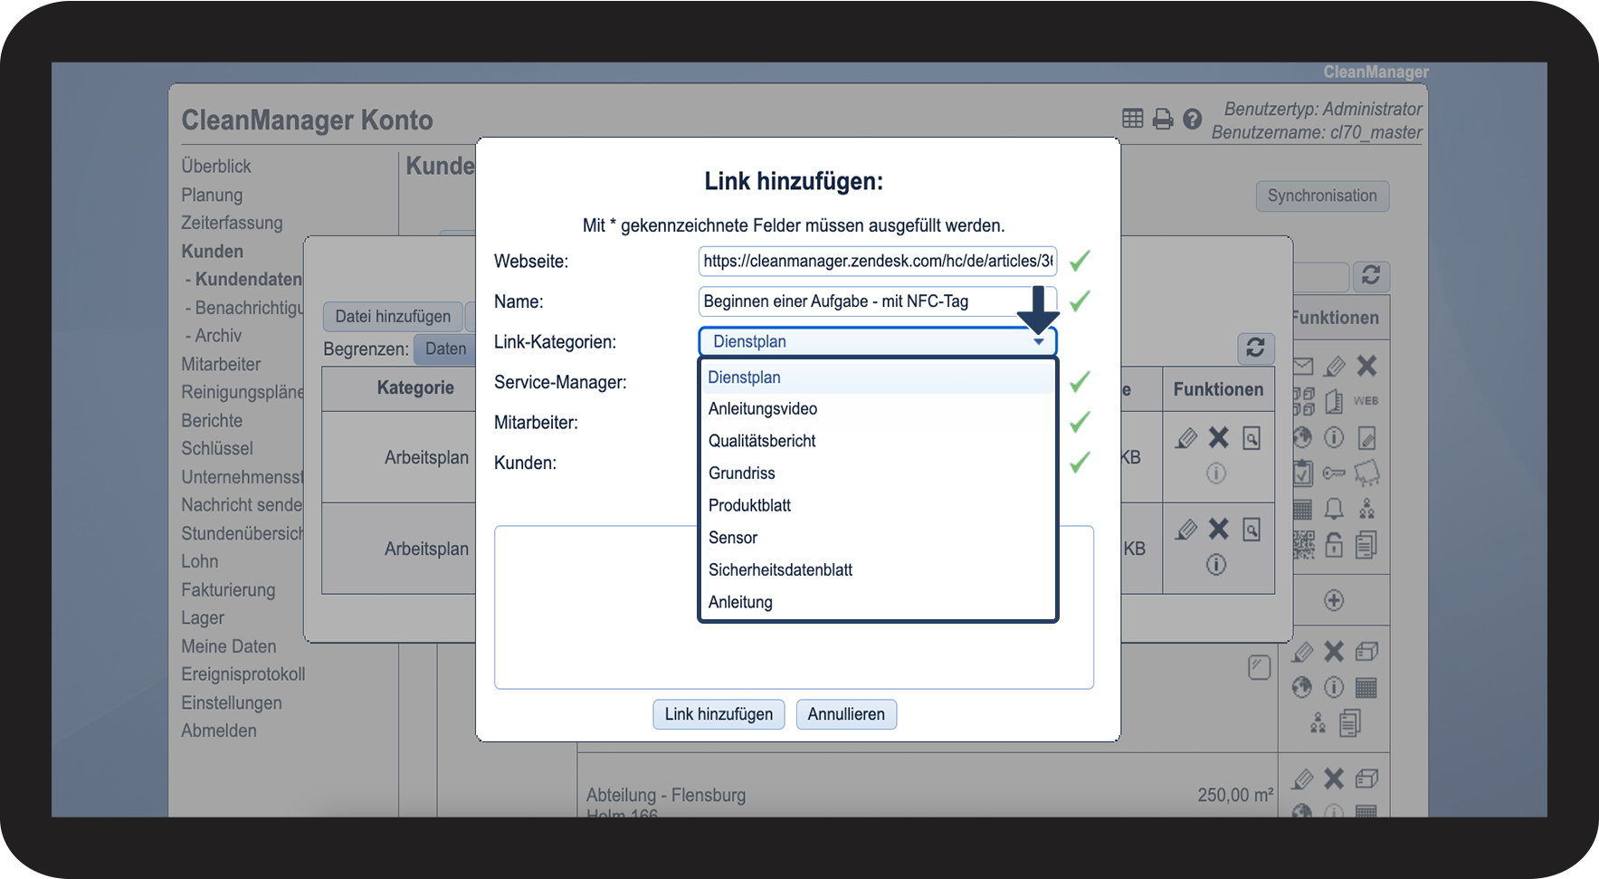The image size is (1599, 879).
Task: Edit second Arbeitsplan file with pencil icon
Action: (x=1186, y=529)
